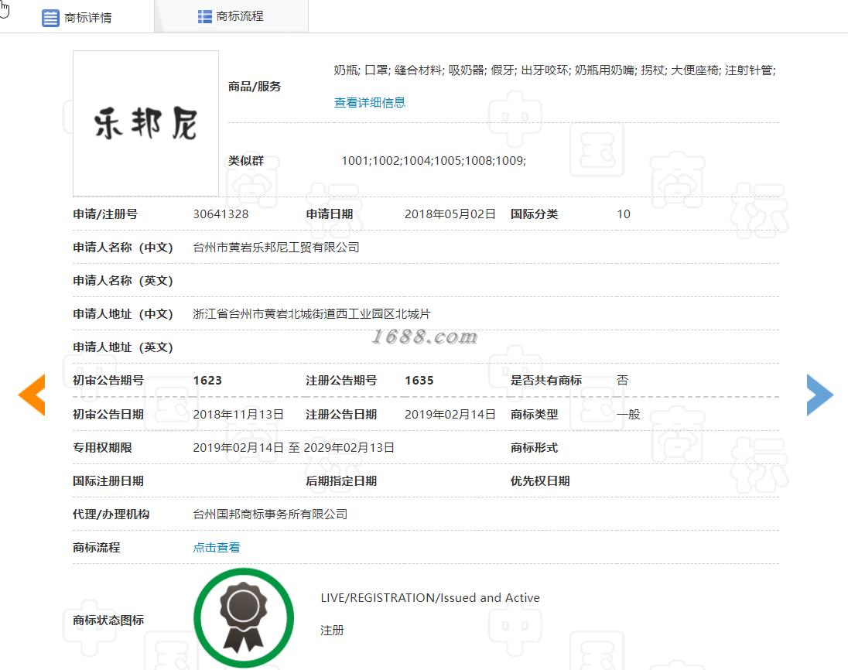The image size is (848, 670).
Task: Click the 代理/办理机构 label
Action: (111, 514)
